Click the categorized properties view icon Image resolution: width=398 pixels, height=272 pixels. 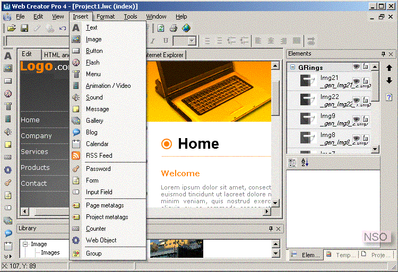point(292,162)
